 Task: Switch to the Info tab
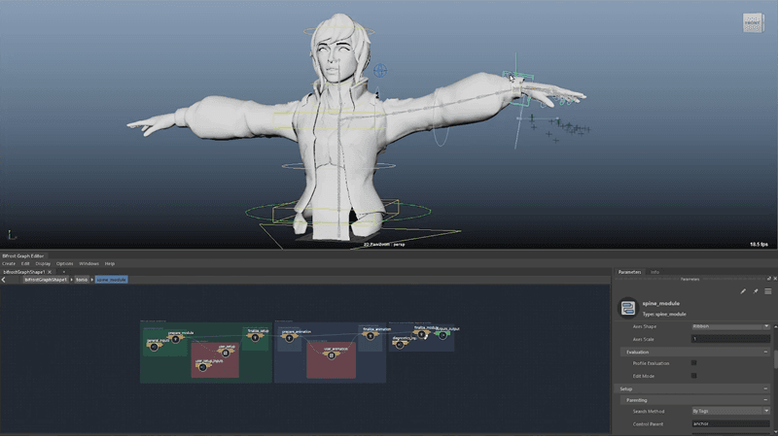[654, 272]
